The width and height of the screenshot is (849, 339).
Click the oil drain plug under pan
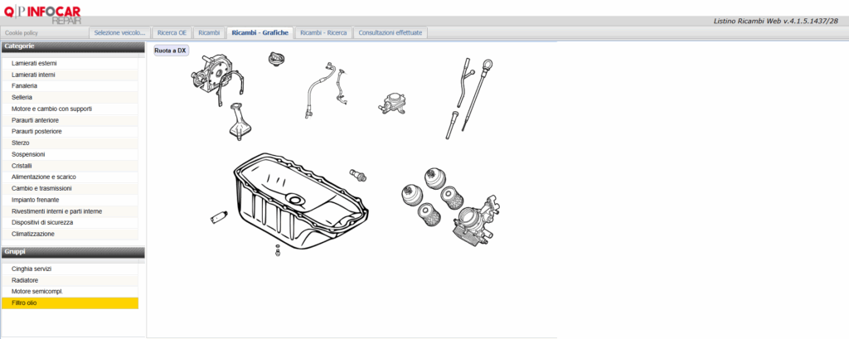pyautogui.click(x=278, y=250)
